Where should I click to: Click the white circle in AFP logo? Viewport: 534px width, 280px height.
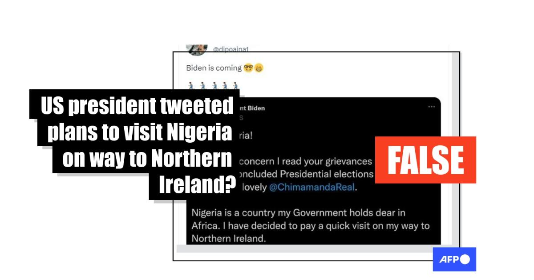(x=465, y=260)
